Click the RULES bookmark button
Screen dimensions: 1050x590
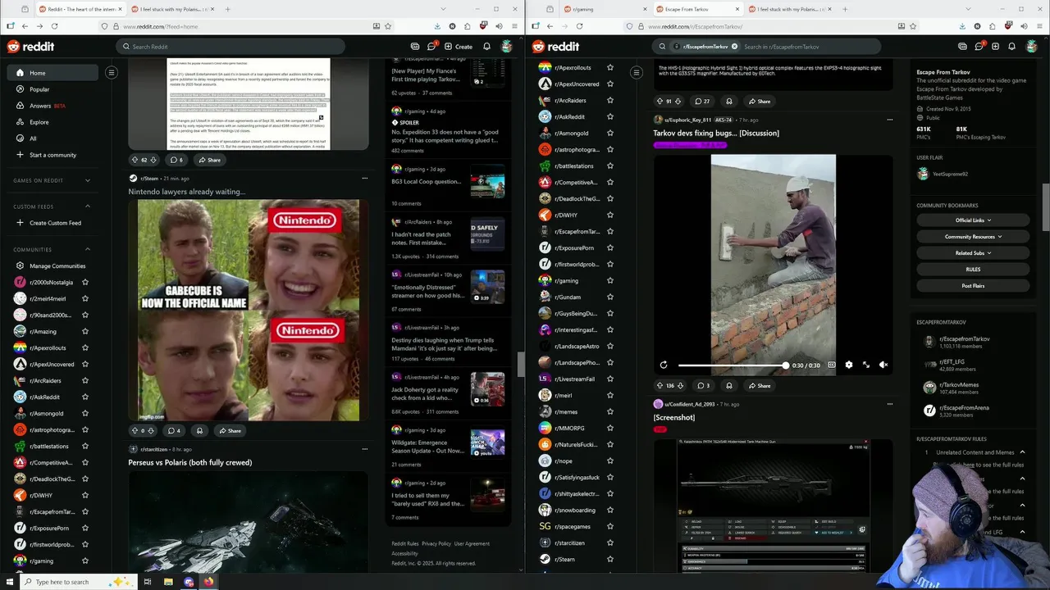(973, 270)
